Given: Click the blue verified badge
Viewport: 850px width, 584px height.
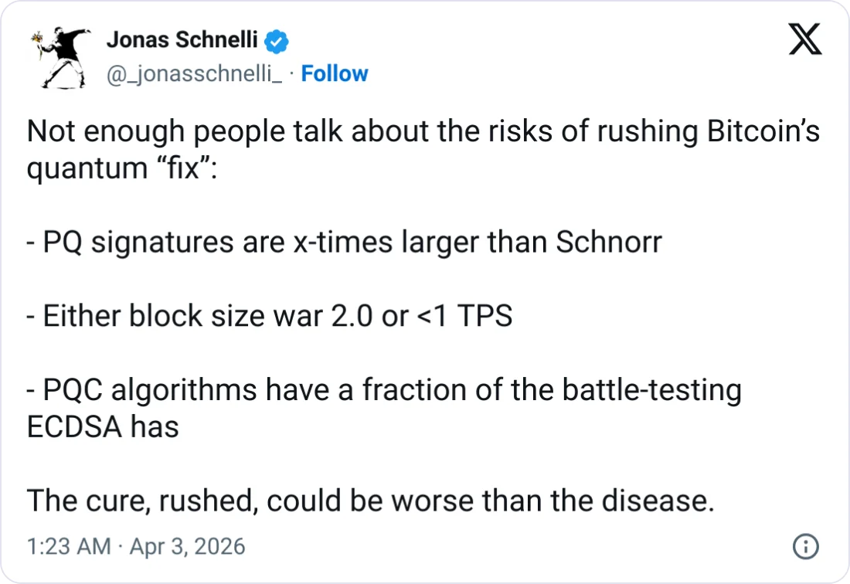Looking at the screenshot, I should (x=277, y=40).
